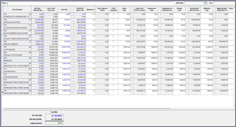The image size is (236, 127).
Task: Click into the Desc input field
Action: point(90,3)
